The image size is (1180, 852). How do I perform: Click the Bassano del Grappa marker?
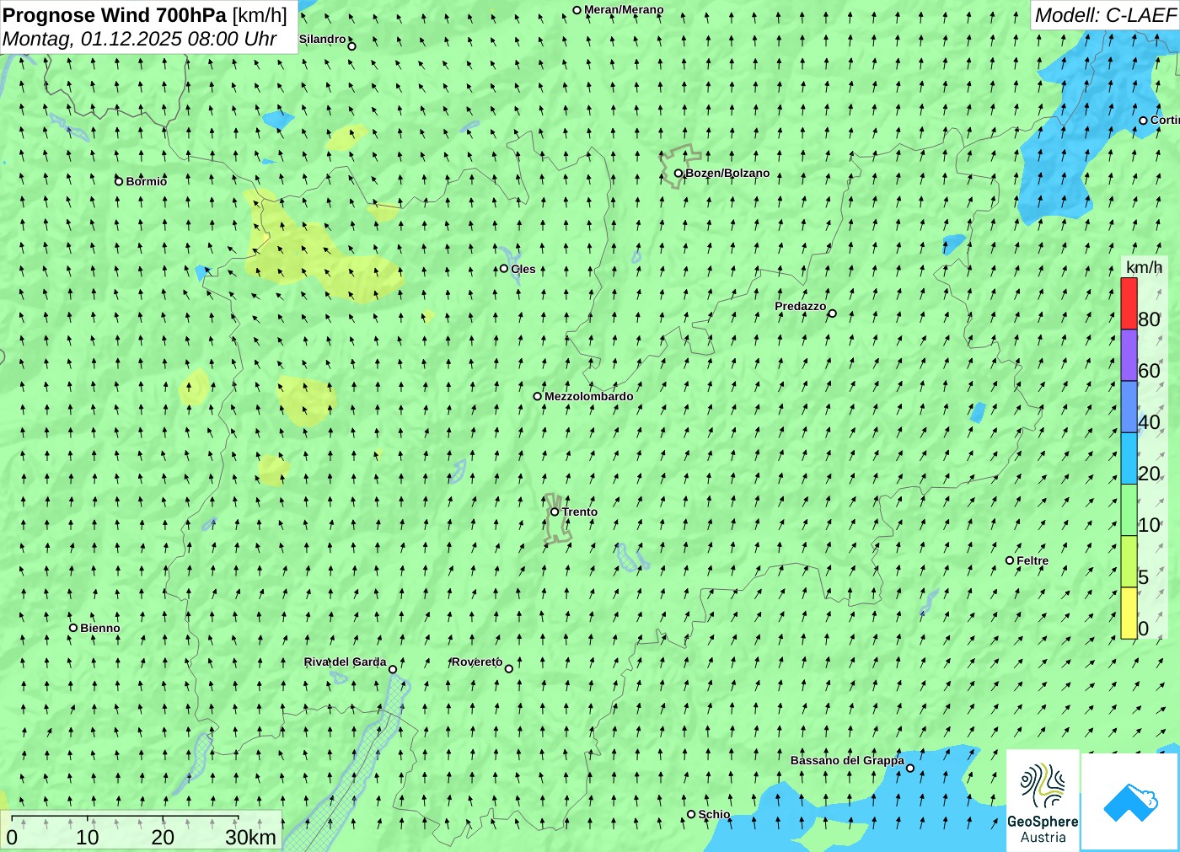tap(909, 768)
